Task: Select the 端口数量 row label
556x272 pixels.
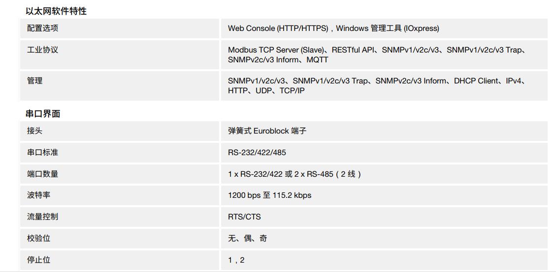Action: click(x=42, y=174)
